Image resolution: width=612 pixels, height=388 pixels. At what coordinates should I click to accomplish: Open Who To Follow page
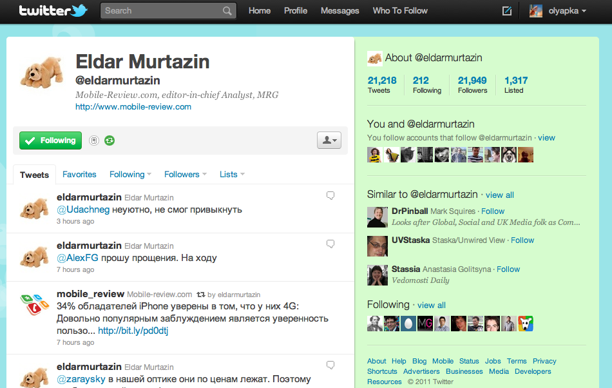click(400, 11)
